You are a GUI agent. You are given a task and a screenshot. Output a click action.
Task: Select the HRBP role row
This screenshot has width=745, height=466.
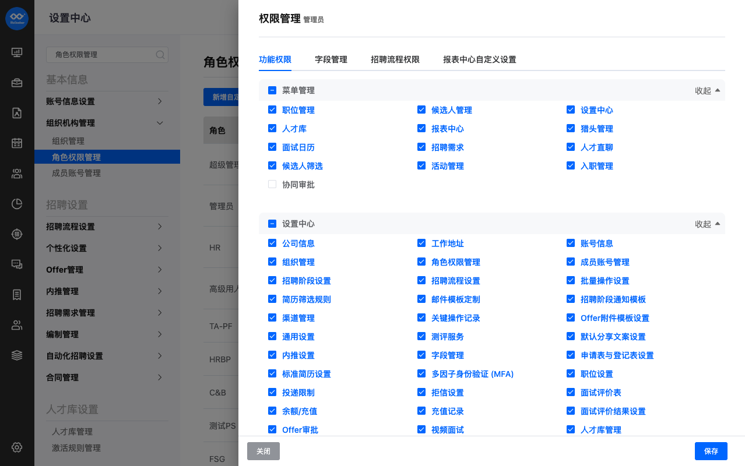221,359
